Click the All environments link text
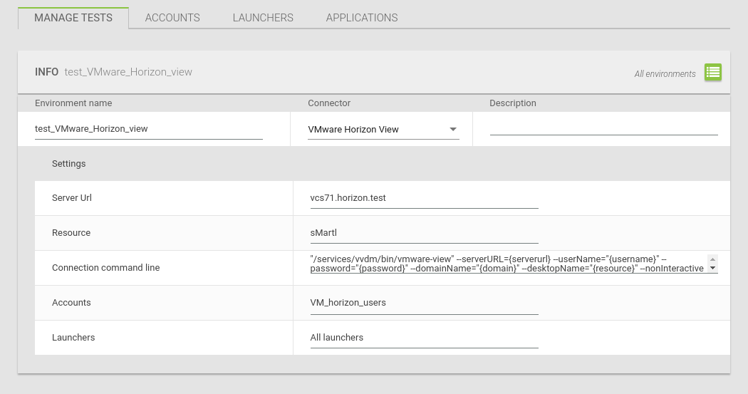 pyautogui.click(x=665, y=74)
